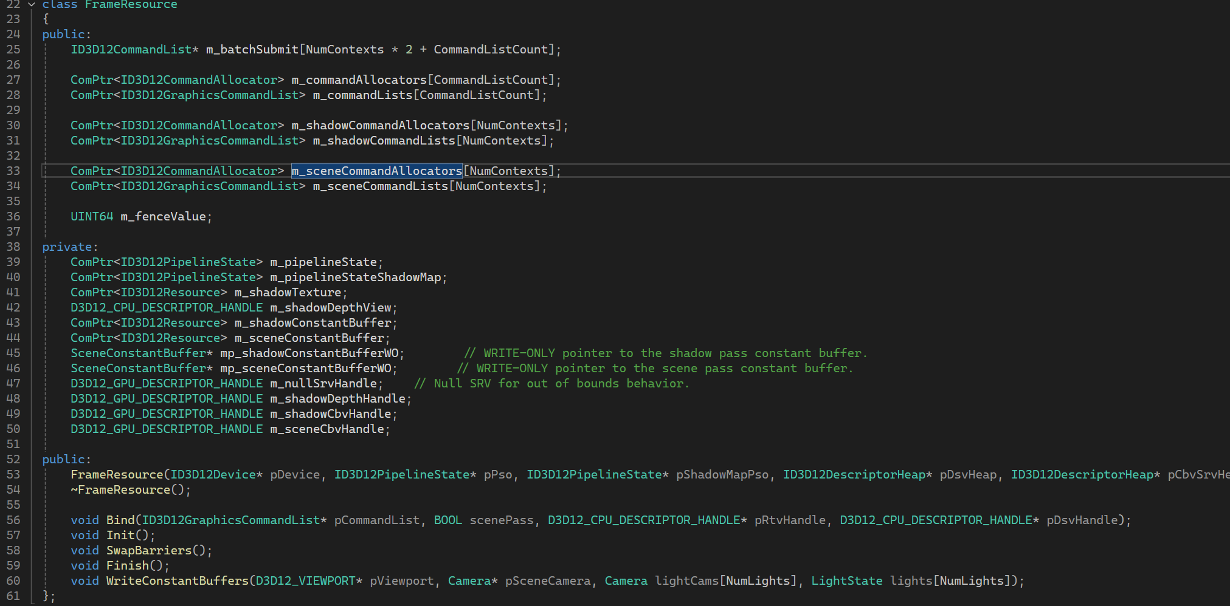Screen dimensions: 1230x606
Task: Click the ~FrameResource destructor declaration
Action: (131, 489)
